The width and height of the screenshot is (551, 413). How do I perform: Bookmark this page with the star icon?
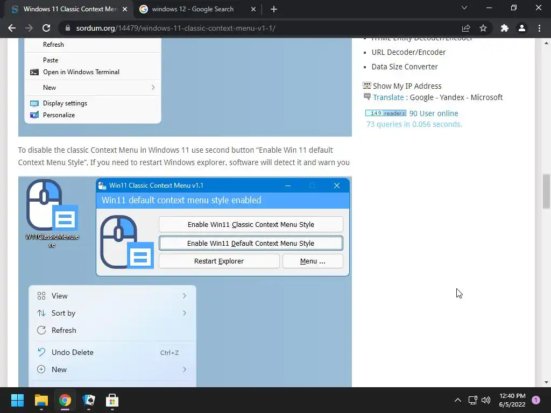click(483, 28)
